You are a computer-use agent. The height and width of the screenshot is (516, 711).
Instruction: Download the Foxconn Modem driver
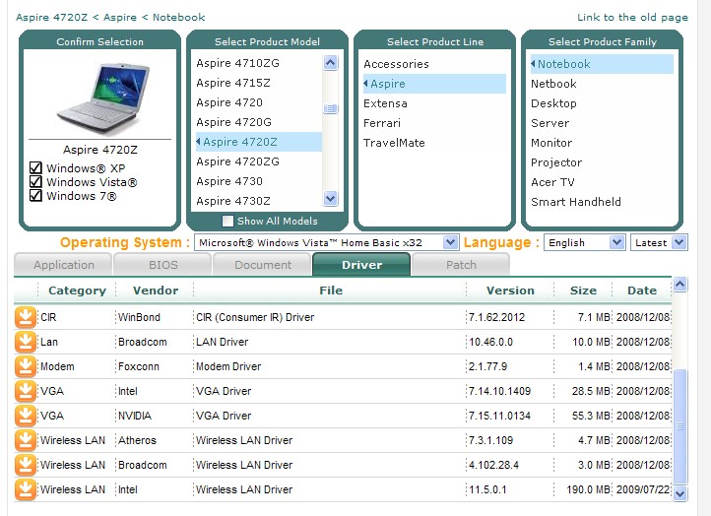pos(25,366)
